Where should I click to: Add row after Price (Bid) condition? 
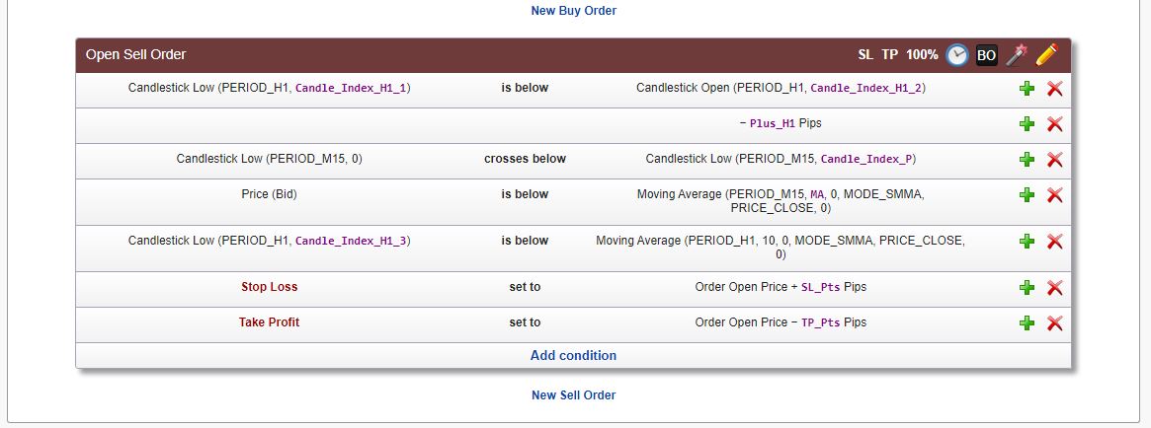click(1027, 195)
